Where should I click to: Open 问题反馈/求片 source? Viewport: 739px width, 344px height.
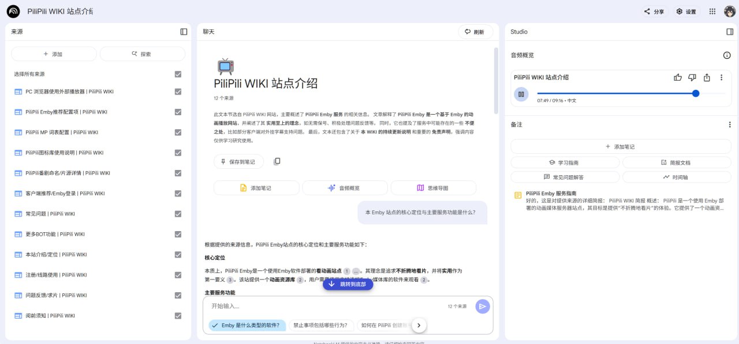56,295
